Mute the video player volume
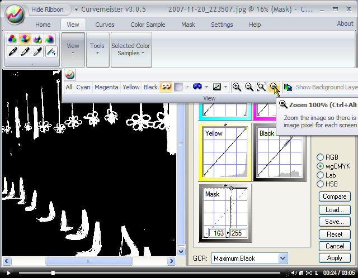Screen dimensions: 358x278 (294, 273)
